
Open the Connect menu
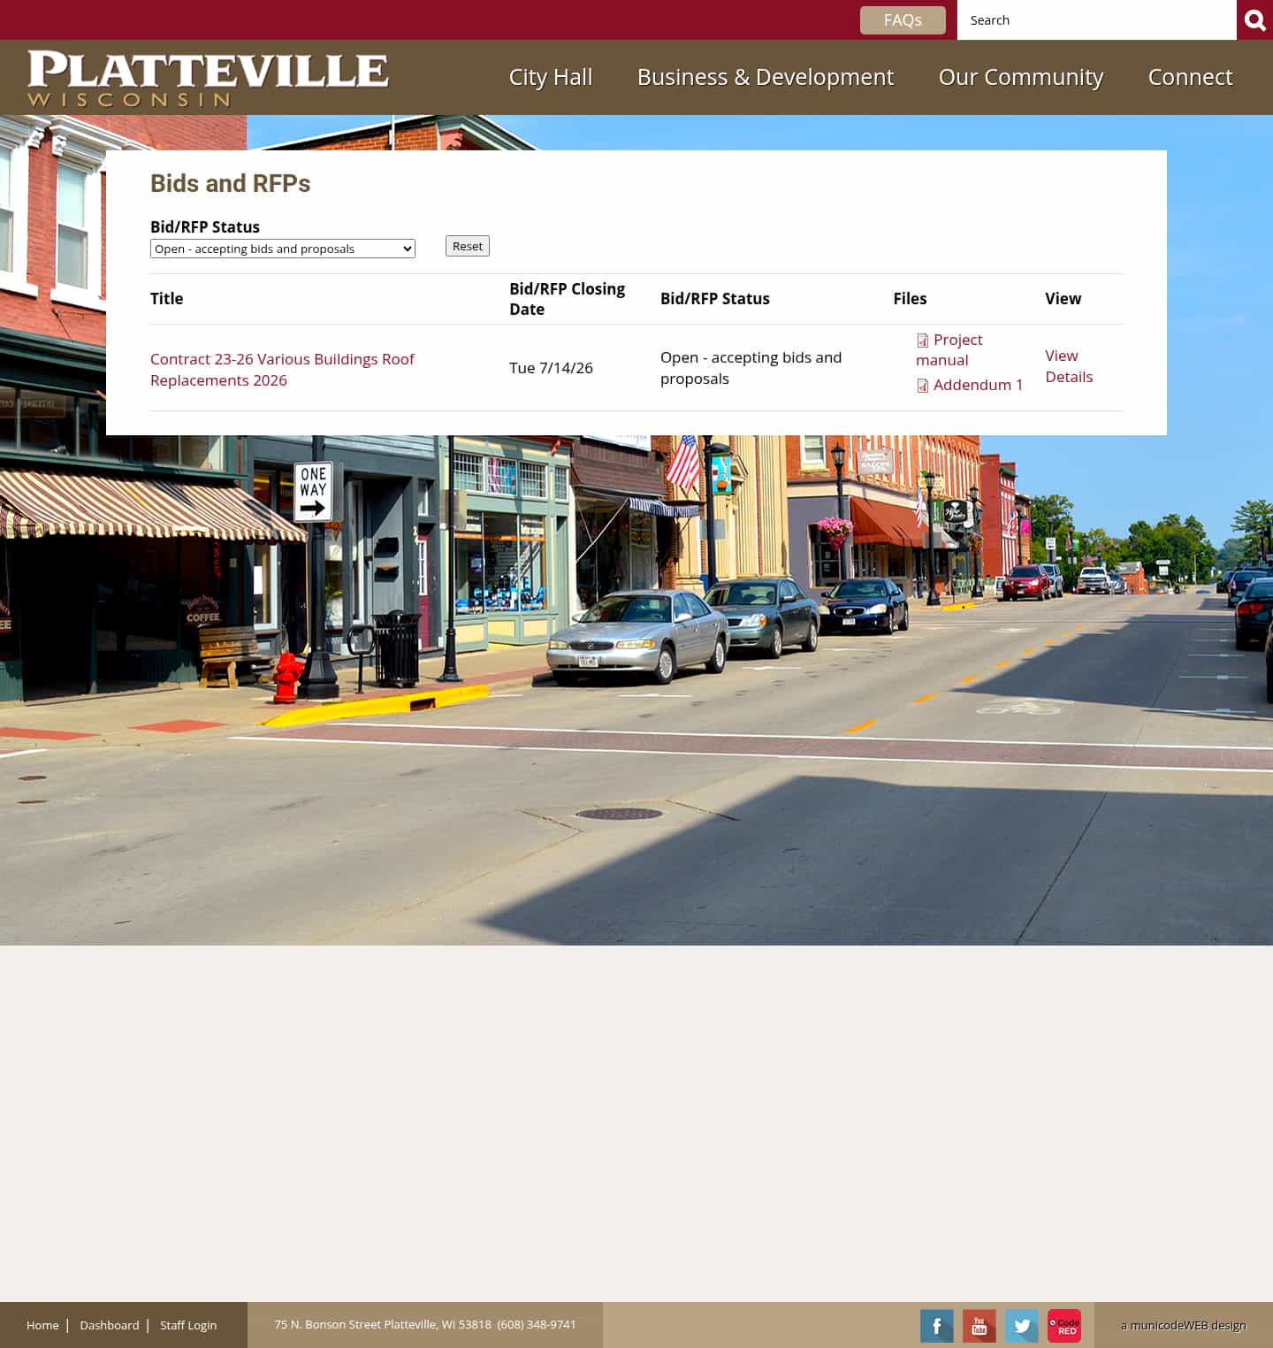(x=1190, y=77)
